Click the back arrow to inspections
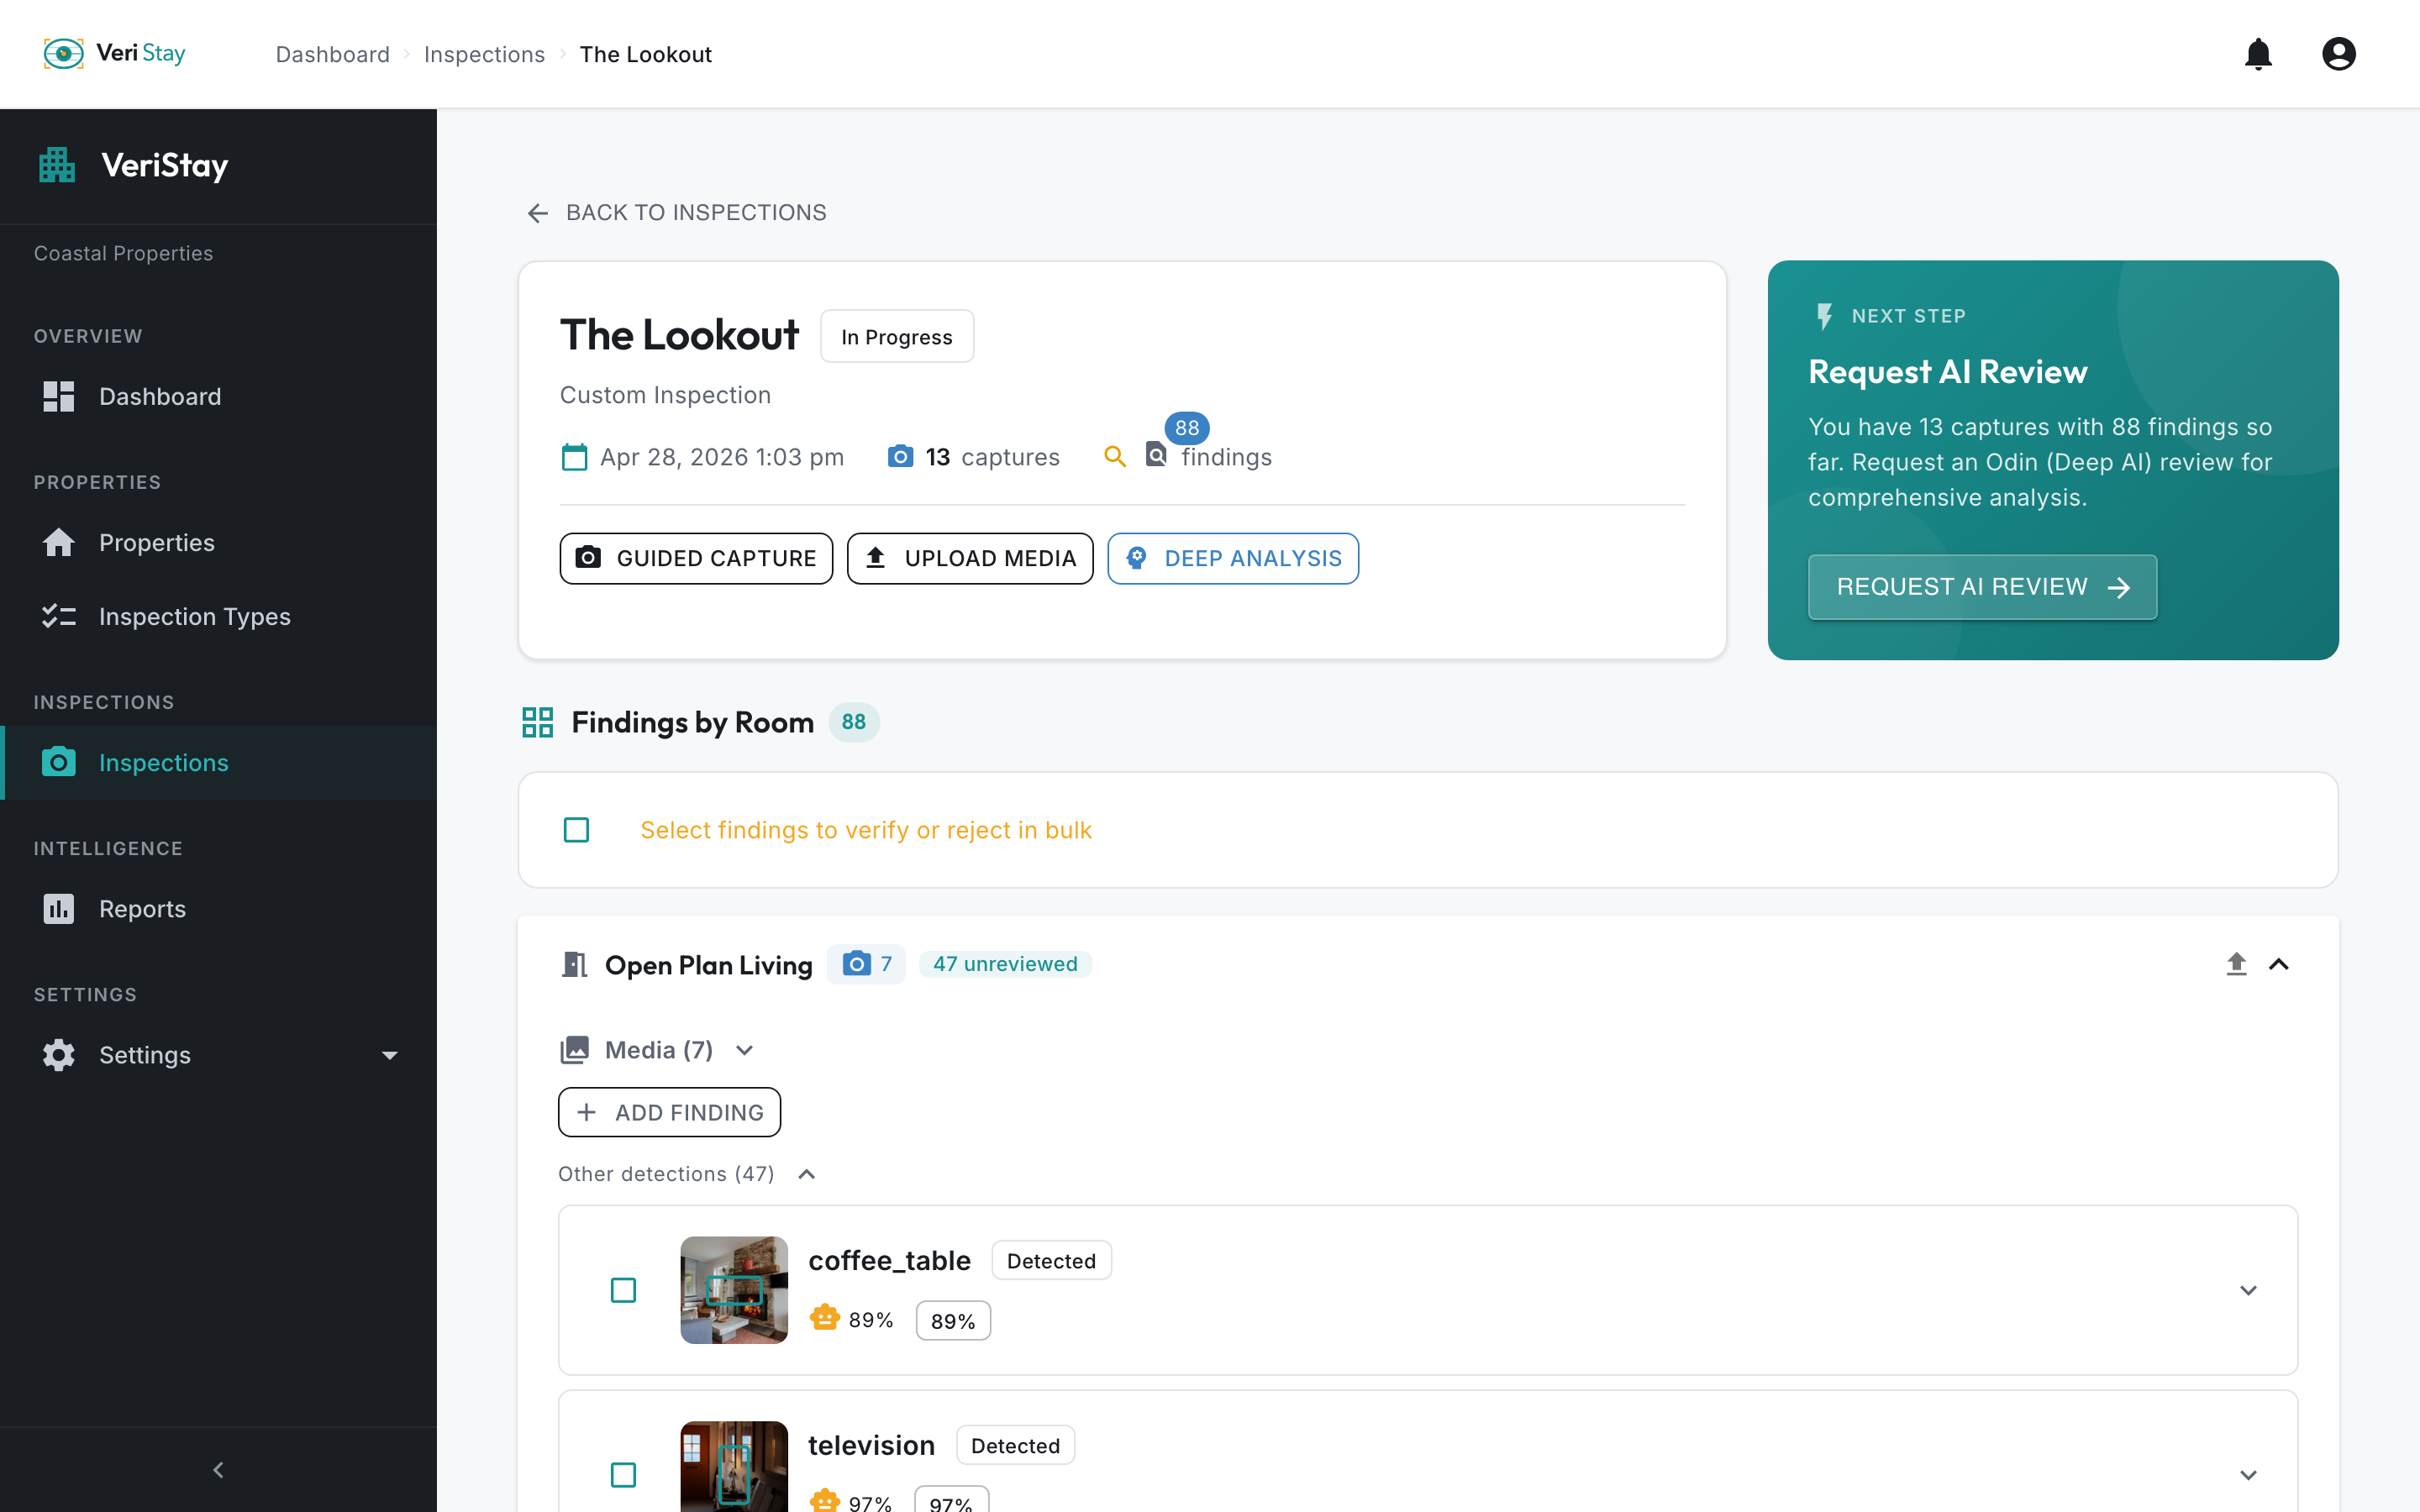The height and width of the screenshot is (1512, 2420). coord(538,213)
